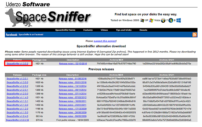Select MD5 hash starting bc1358e9c46e
The height and width of the screenshot is (127, 202).
[116, 82]
